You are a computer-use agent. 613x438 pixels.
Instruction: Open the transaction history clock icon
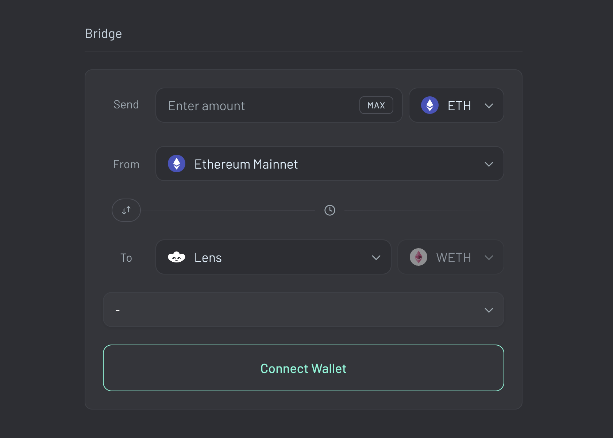click(329, 210)
